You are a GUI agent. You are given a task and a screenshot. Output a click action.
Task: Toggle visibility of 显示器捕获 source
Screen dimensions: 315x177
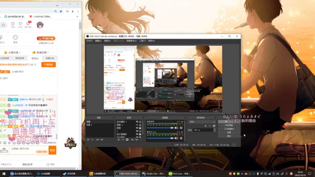click(137, 134)
